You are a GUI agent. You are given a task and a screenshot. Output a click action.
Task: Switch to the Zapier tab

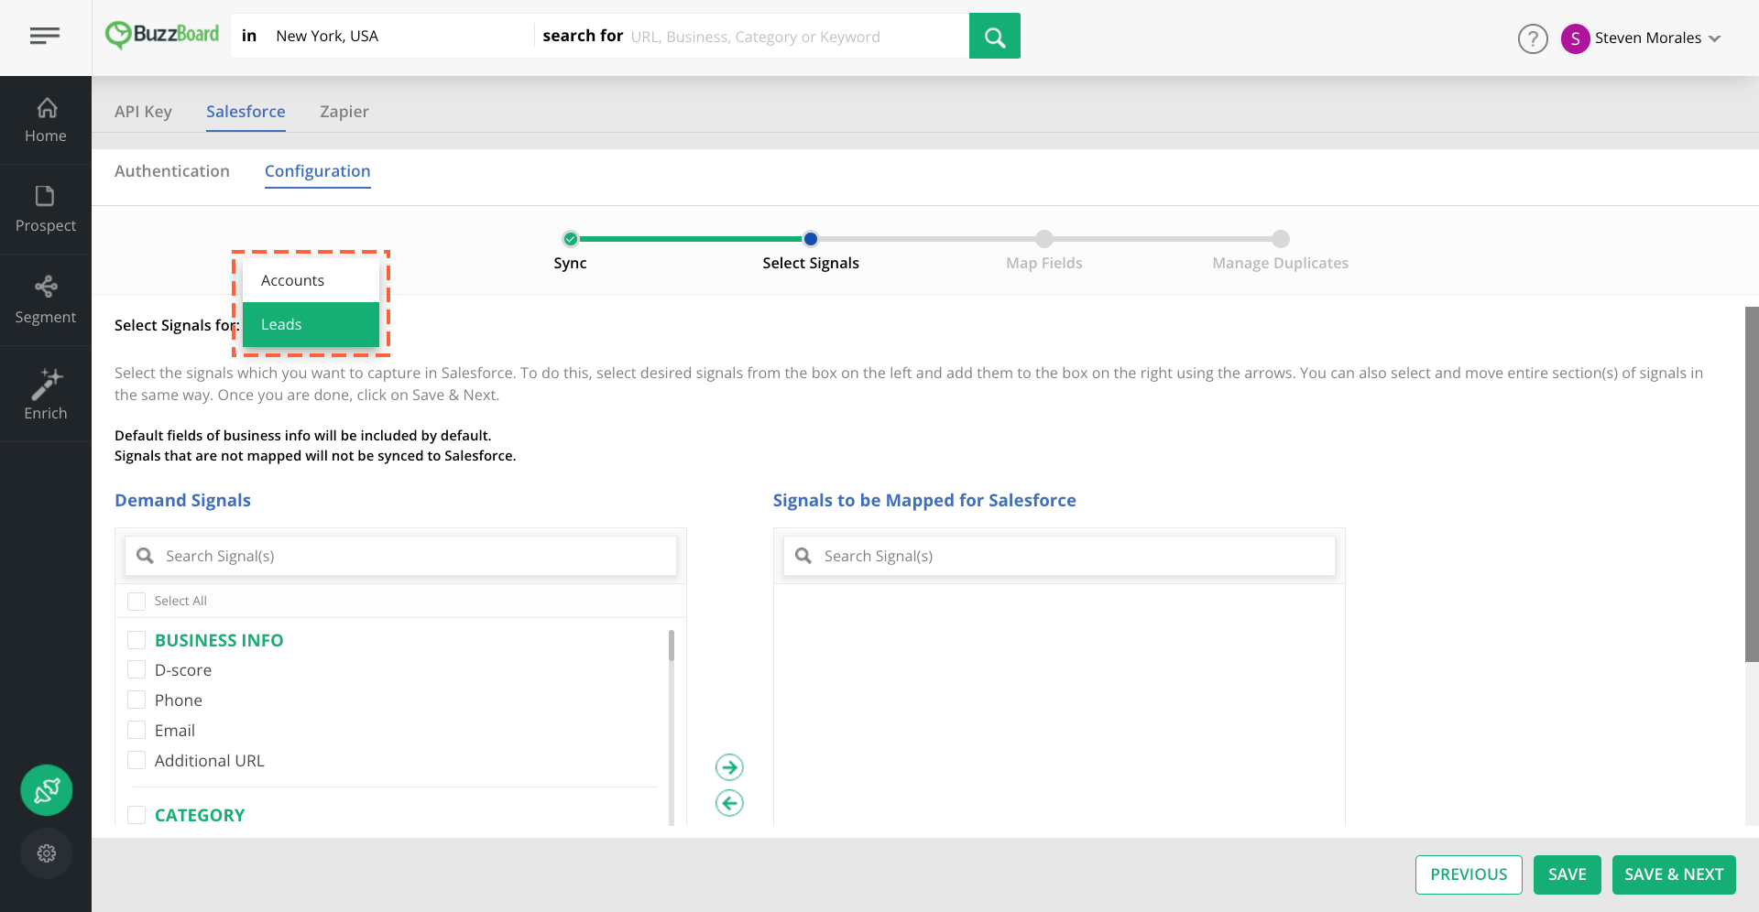344,112
